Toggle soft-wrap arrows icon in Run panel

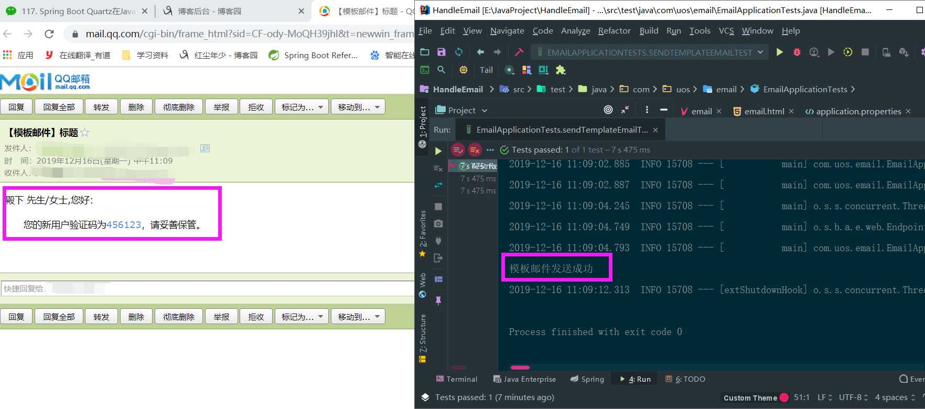438,185
